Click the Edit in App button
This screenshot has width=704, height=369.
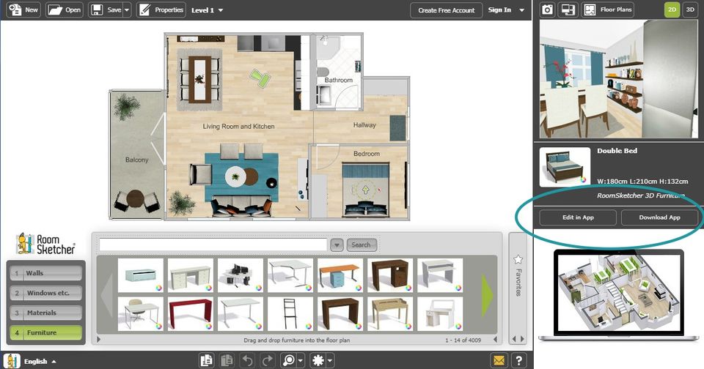click(x=578, y=217)
